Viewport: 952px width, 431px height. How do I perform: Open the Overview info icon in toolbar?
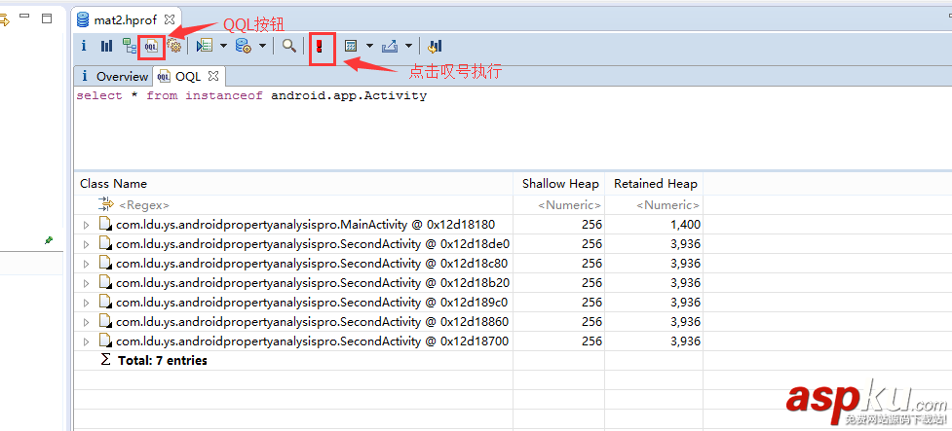(x=84, y=46)
